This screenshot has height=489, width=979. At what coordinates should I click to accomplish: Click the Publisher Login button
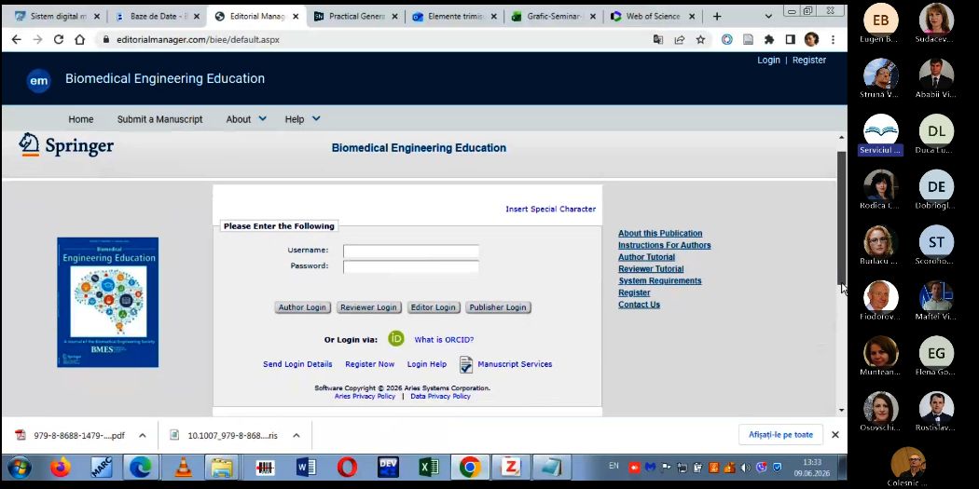pyautogui.click(x=498, y=307)
